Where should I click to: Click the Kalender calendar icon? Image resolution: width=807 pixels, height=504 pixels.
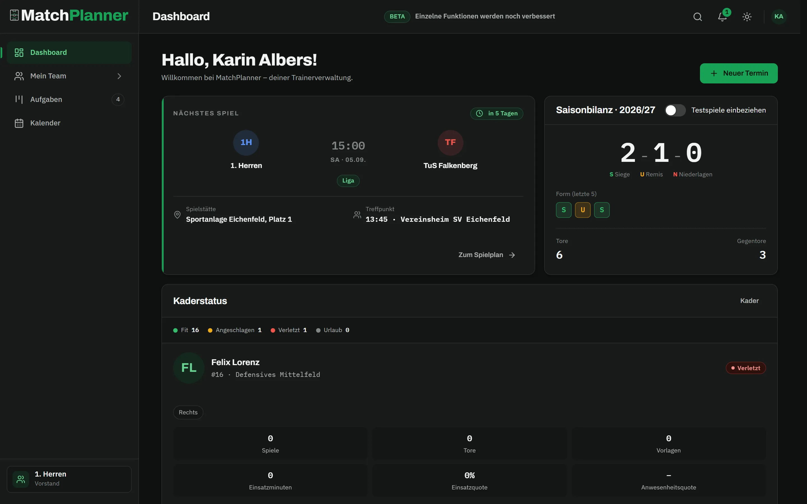pos(19,123)
